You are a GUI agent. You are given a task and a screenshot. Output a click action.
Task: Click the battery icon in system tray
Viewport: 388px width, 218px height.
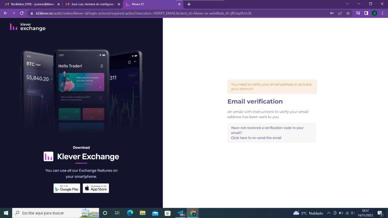click(x=341, y=213)
